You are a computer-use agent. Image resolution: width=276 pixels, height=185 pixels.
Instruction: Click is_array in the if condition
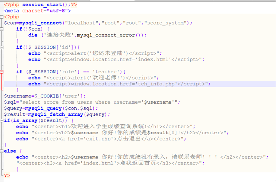point(25,120)
